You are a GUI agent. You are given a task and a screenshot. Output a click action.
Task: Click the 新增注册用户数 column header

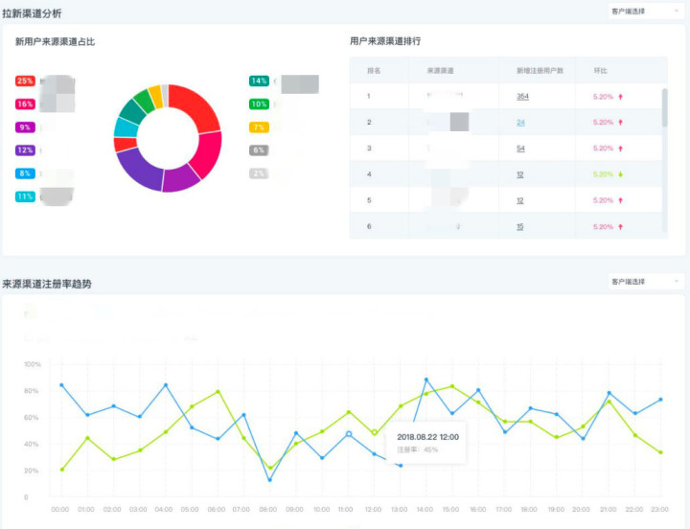[540, 71]
